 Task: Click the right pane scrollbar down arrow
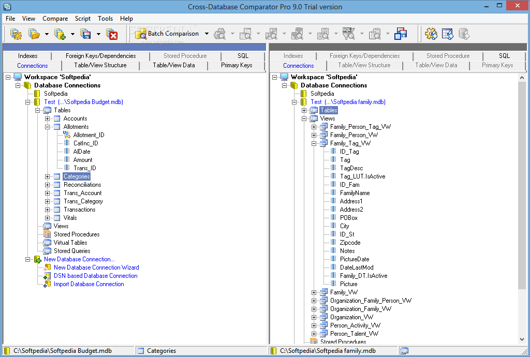522,339
